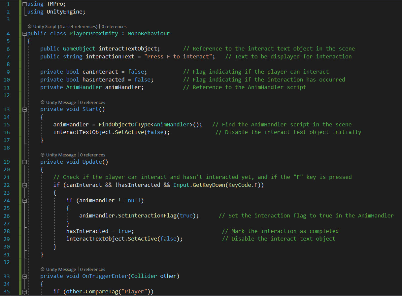Click 'Start' method name on line 13
Image resolution: width=402 pixels, height=296 pixels.
tap(90, 109)
